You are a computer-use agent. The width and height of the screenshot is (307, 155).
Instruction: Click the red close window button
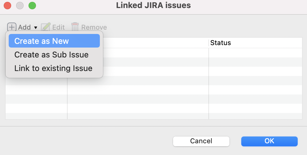point(7,5)
